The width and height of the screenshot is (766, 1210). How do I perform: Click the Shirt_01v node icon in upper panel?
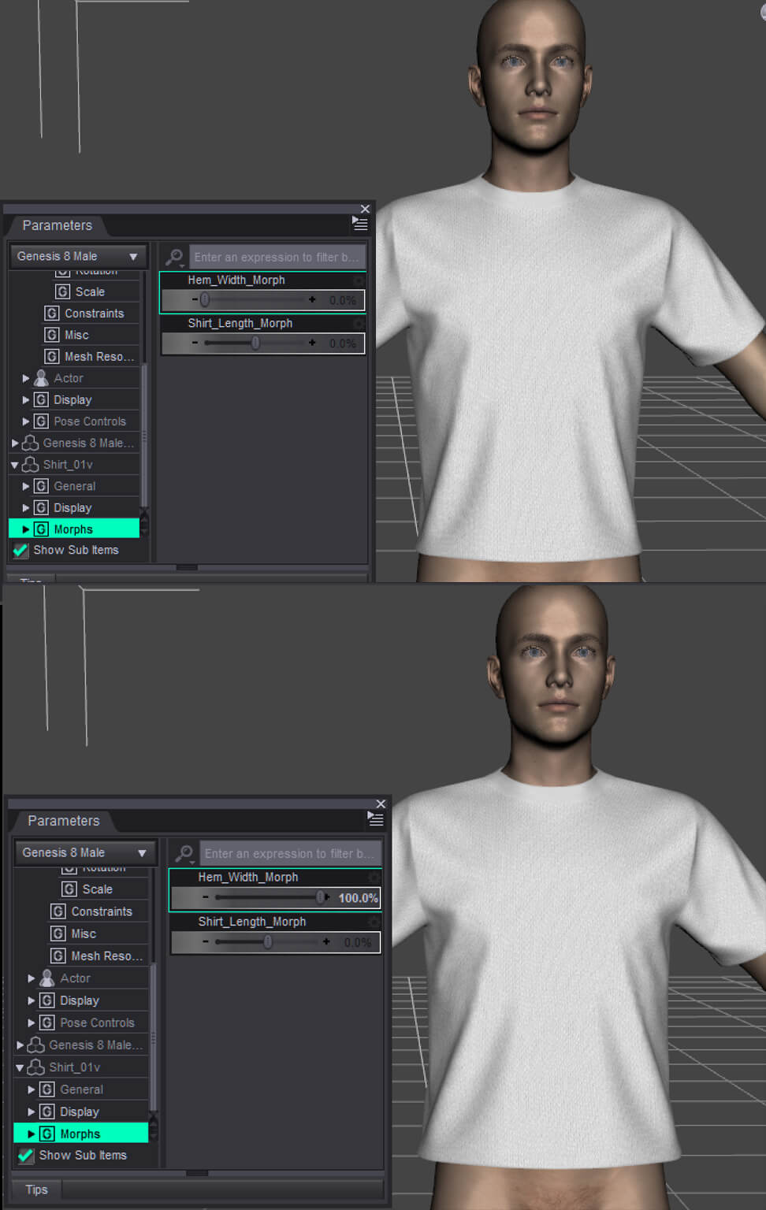(31, 465)
